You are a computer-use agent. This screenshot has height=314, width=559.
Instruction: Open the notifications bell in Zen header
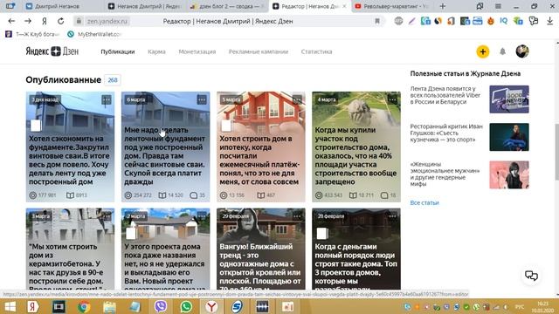tap(502, 51)
